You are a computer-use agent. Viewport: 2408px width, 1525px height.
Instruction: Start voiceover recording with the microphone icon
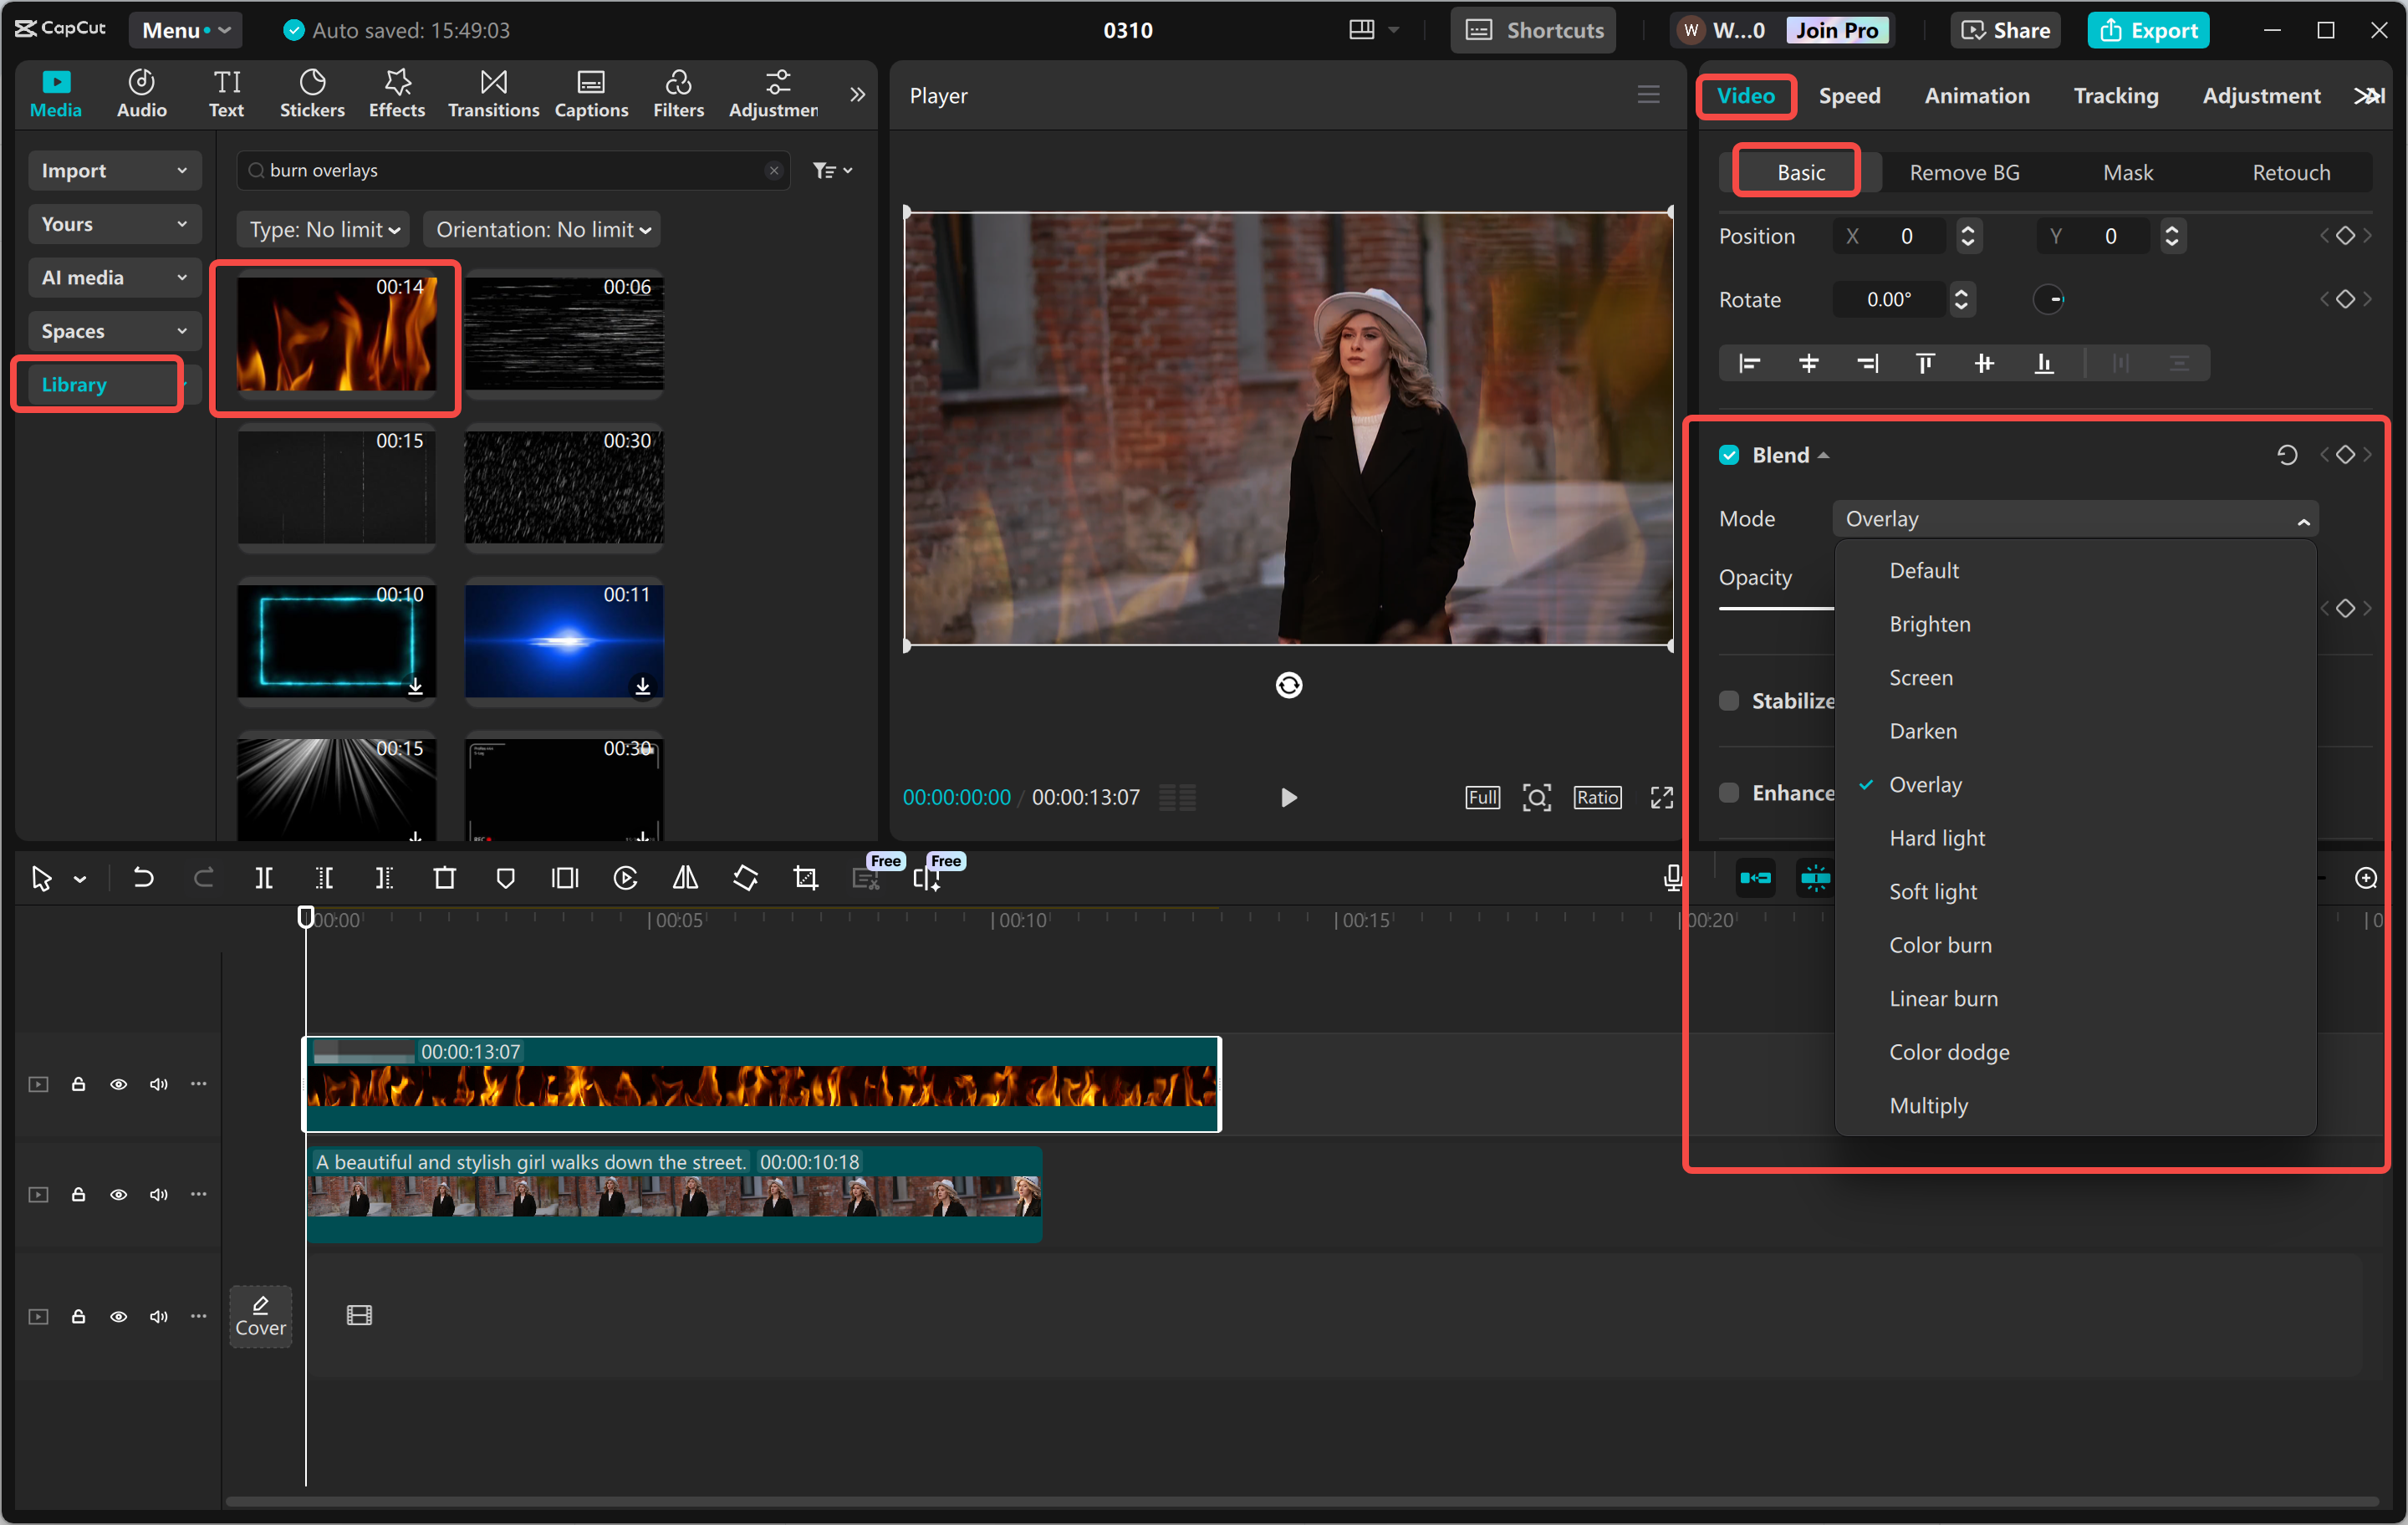point(1672,877)
